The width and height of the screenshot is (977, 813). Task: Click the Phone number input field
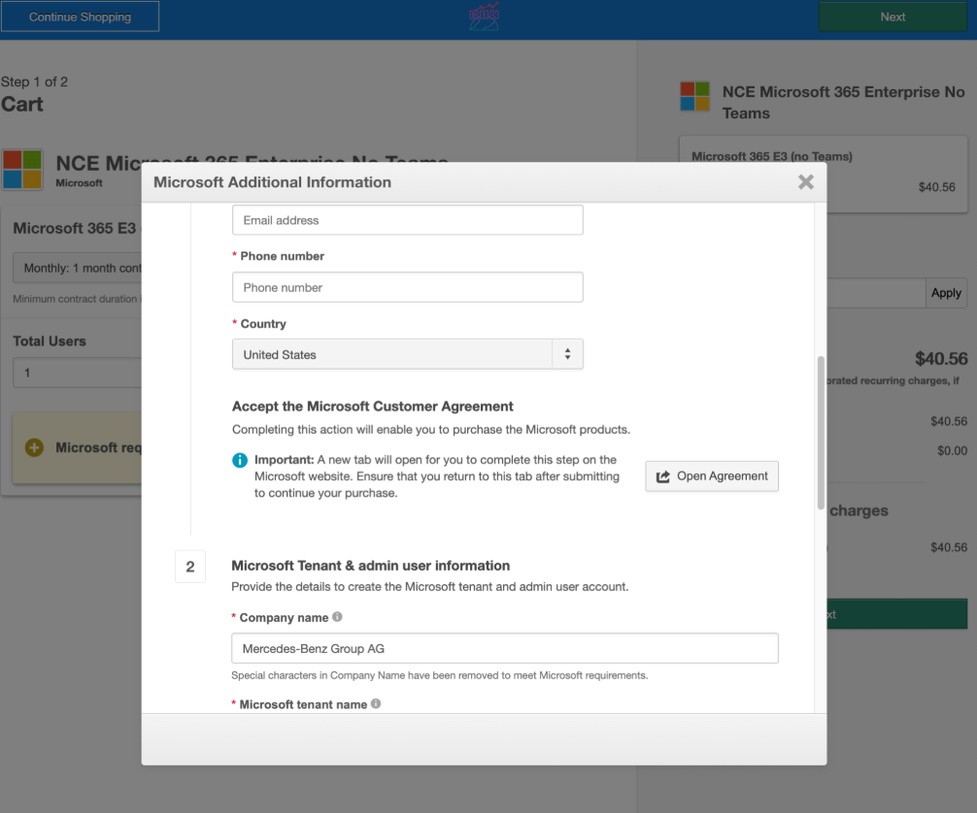407,287
